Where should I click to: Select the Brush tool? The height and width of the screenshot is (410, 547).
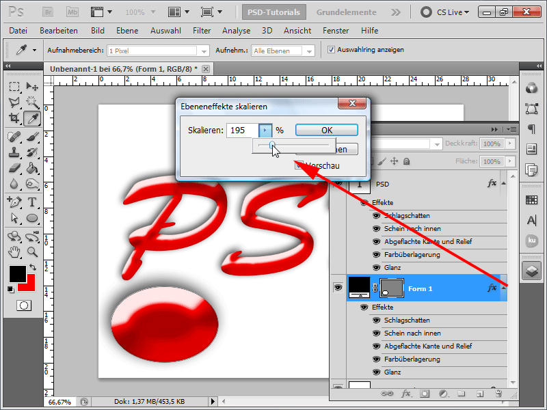(x=32, y=137)
